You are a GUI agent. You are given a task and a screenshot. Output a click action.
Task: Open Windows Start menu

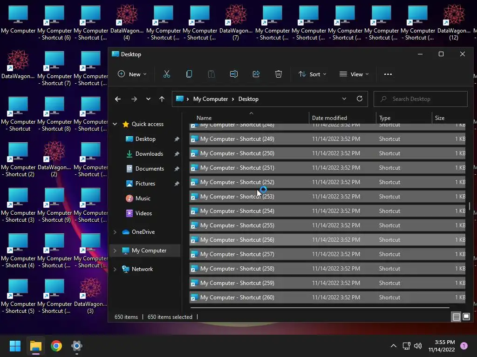coord(15,346)
